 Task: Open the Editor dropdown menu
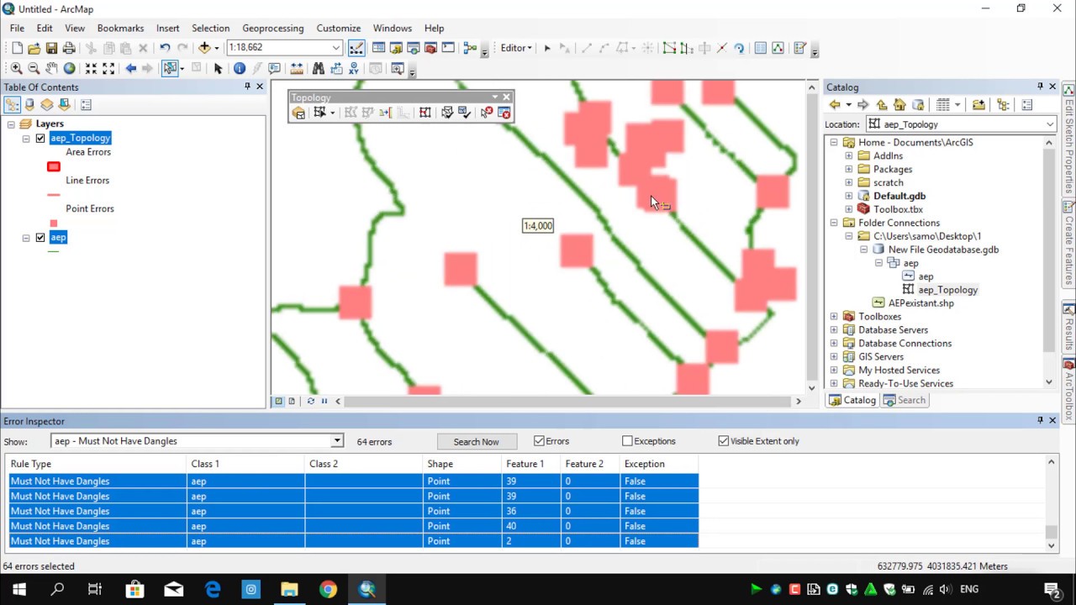pyautogui.click(x=516, y=48)
